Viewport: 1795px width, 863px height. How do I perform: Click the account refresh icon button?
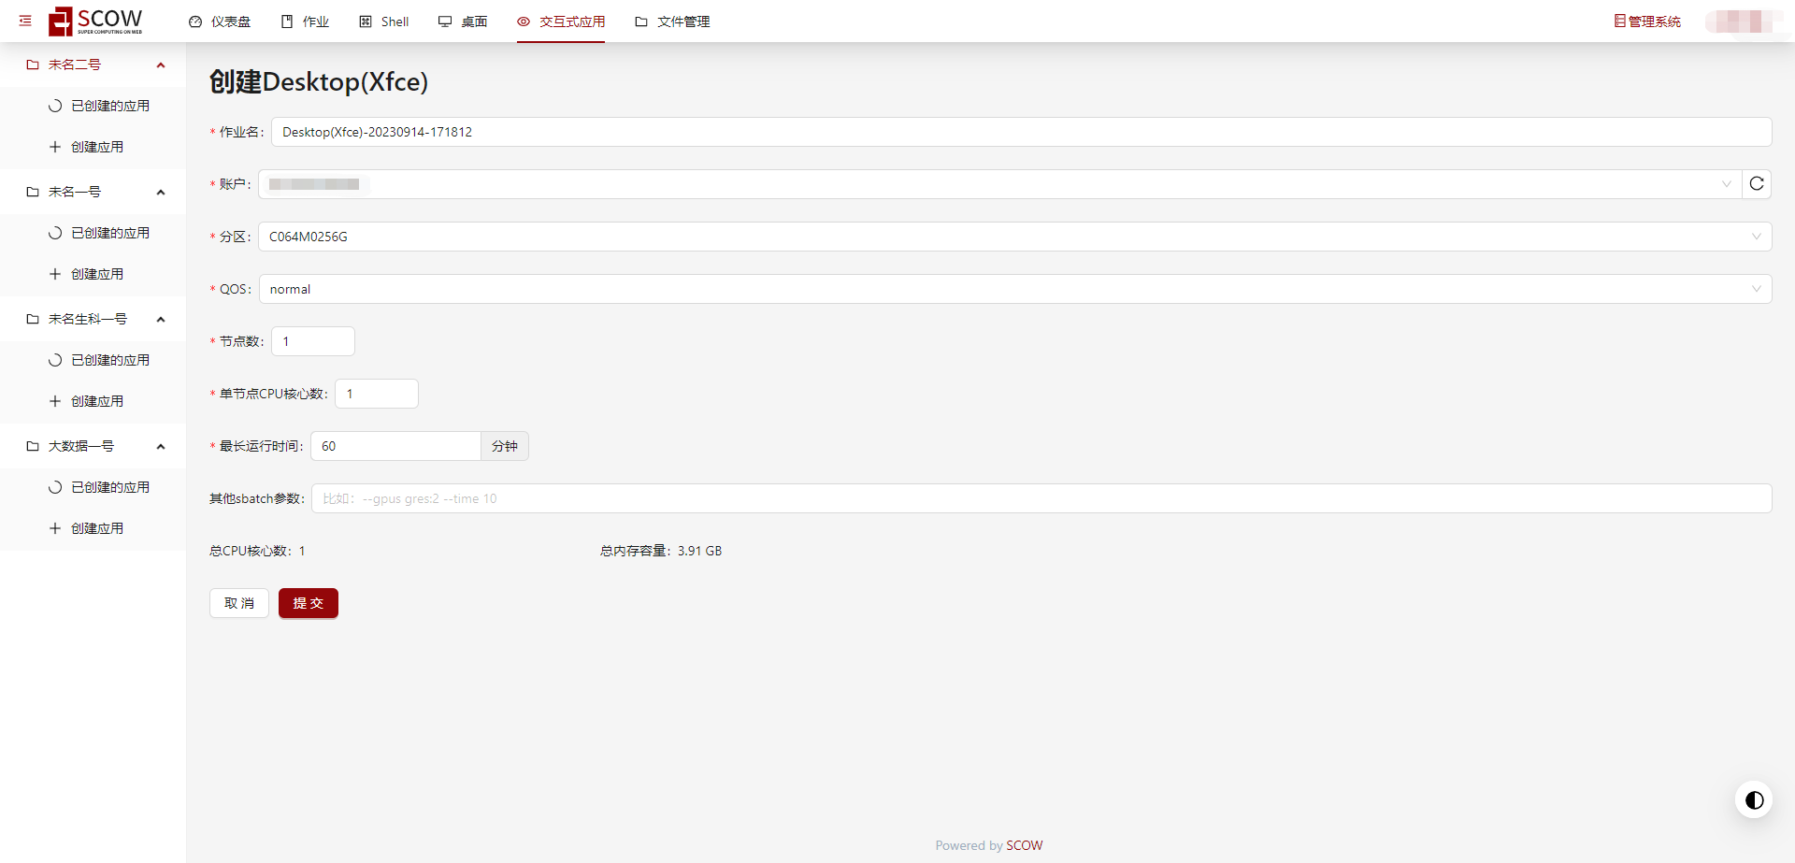click(x=1757, y=184)
